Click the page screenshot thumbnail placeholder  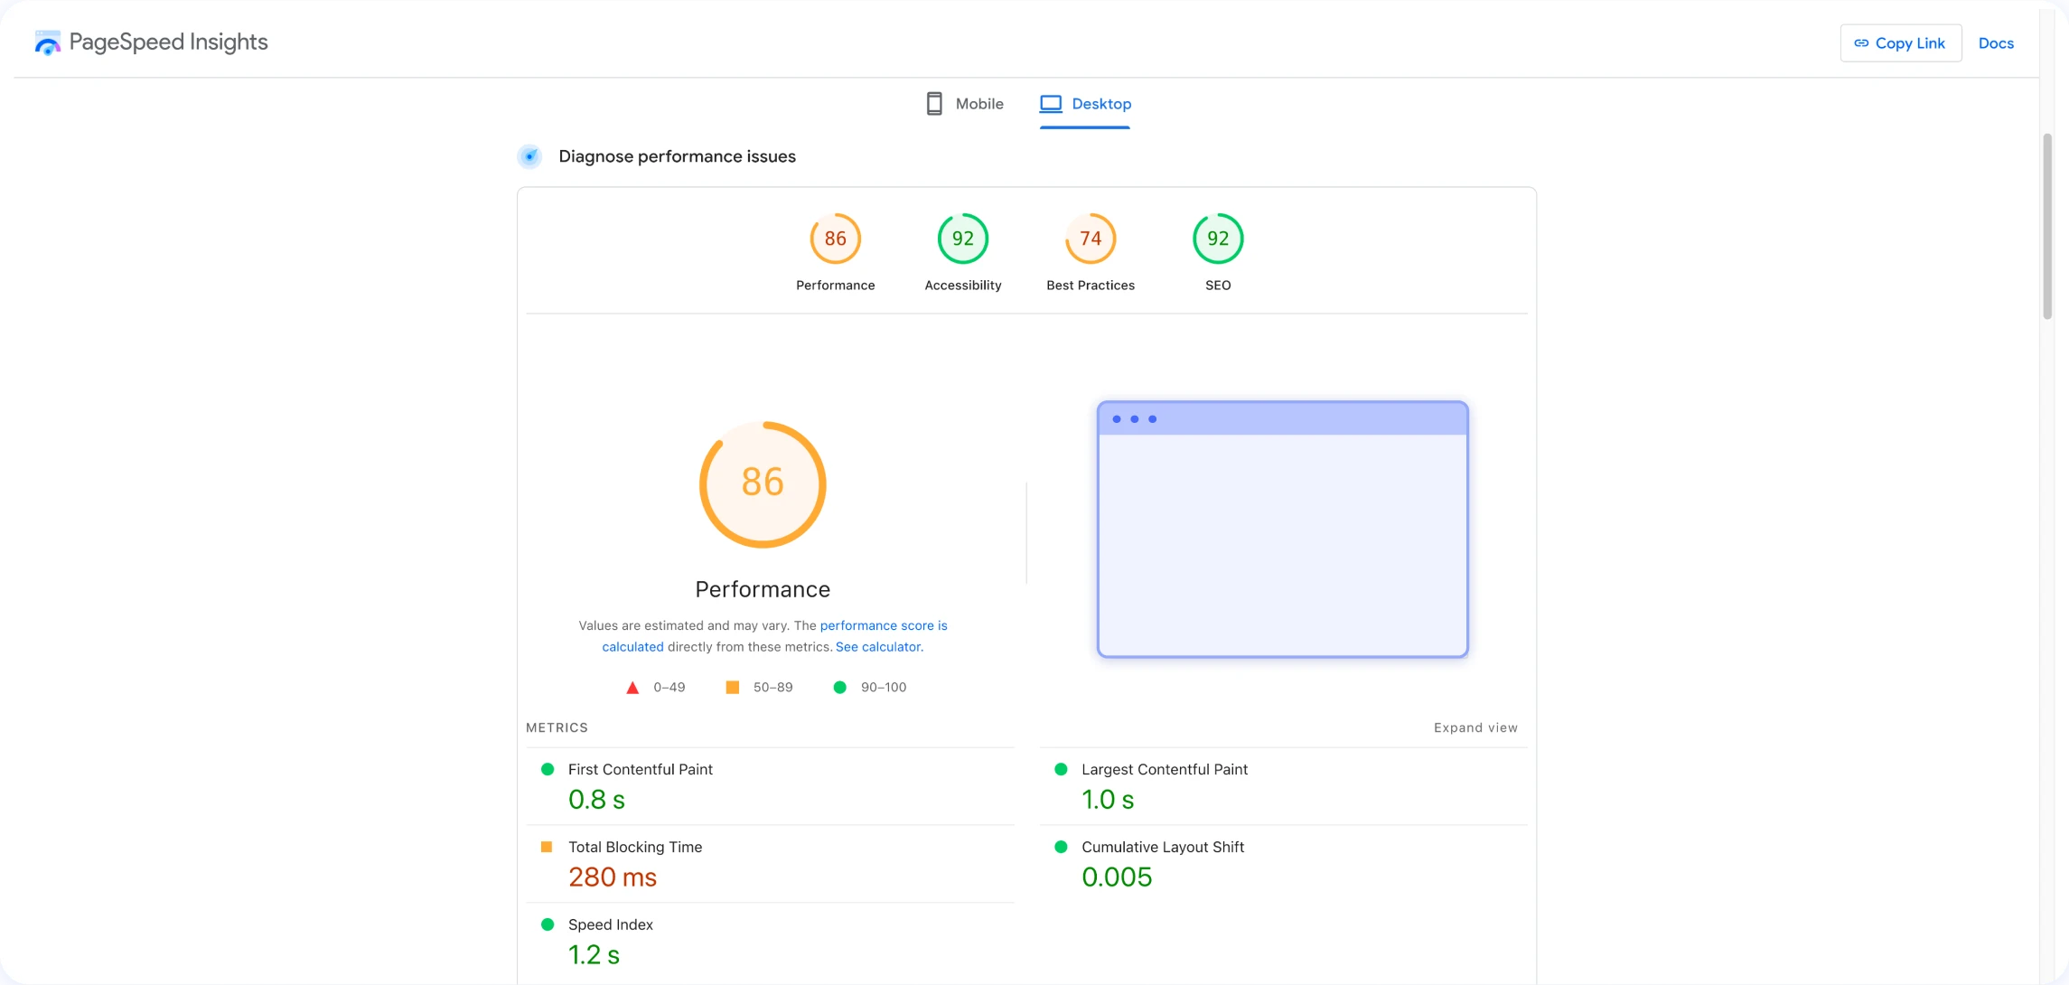1282,530
